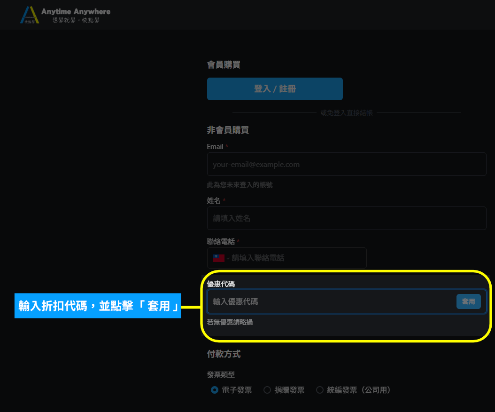Select the 電子發票 radio button
495x412 pixels.
[x=215, y=390]
